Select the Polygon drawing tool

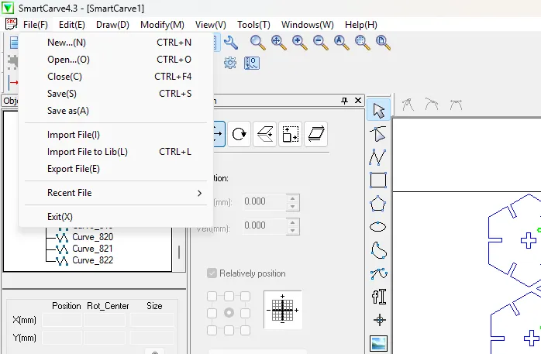377,204
